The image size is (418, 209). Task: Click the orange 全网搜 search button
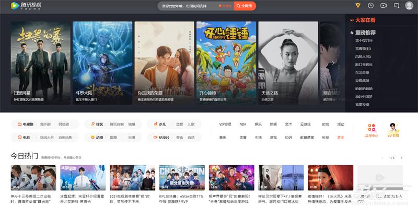coord(245,6)
